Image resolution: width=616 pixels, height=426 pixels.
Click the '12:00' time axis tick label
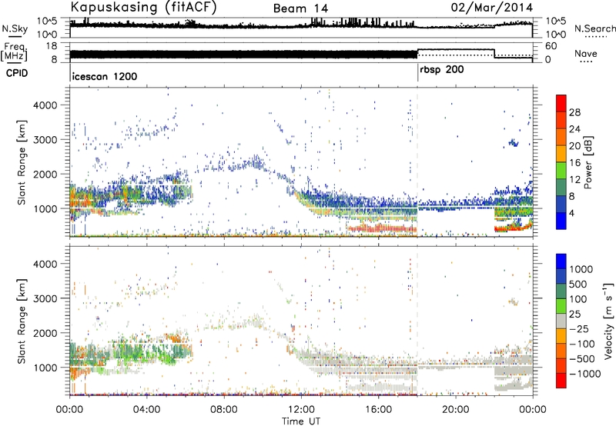tap(301, 410)
